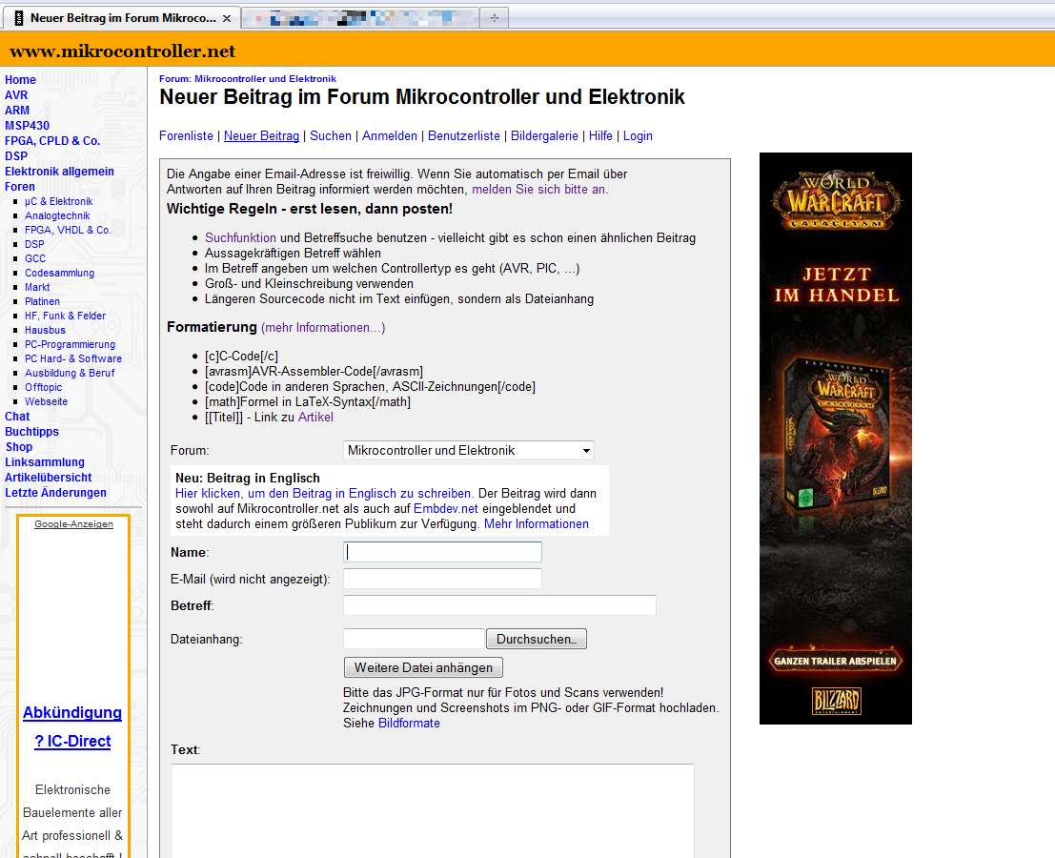Open the Bildformate link
The image size is (1055, 858).
[409, 724]
